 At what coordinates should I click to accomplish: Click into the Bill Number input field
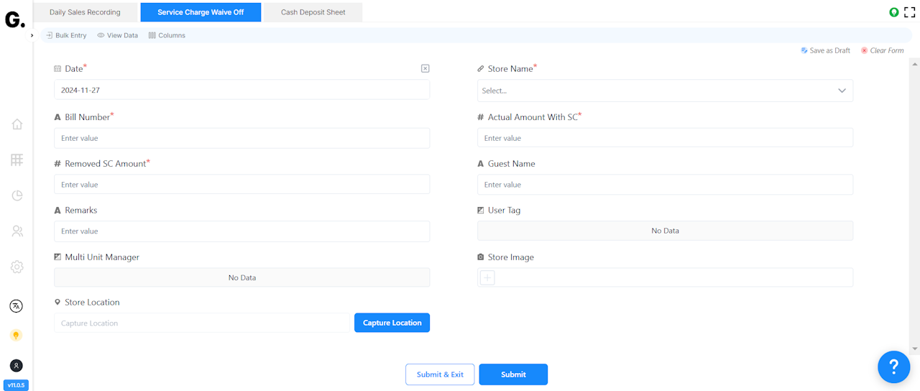click(x=241, y=138)
